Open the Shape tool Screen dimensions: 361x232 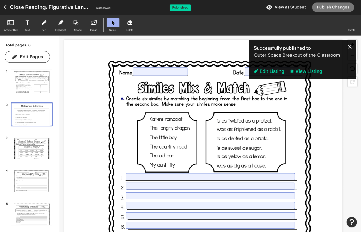[78, 25]
